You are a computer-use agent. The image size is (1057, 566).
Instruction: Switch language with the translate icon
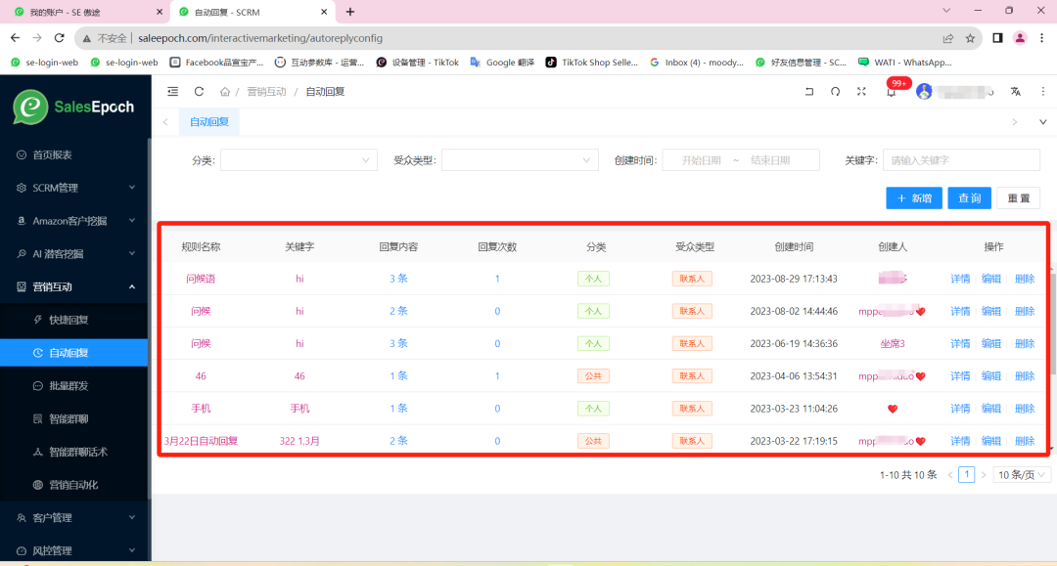pos(1016,92)
